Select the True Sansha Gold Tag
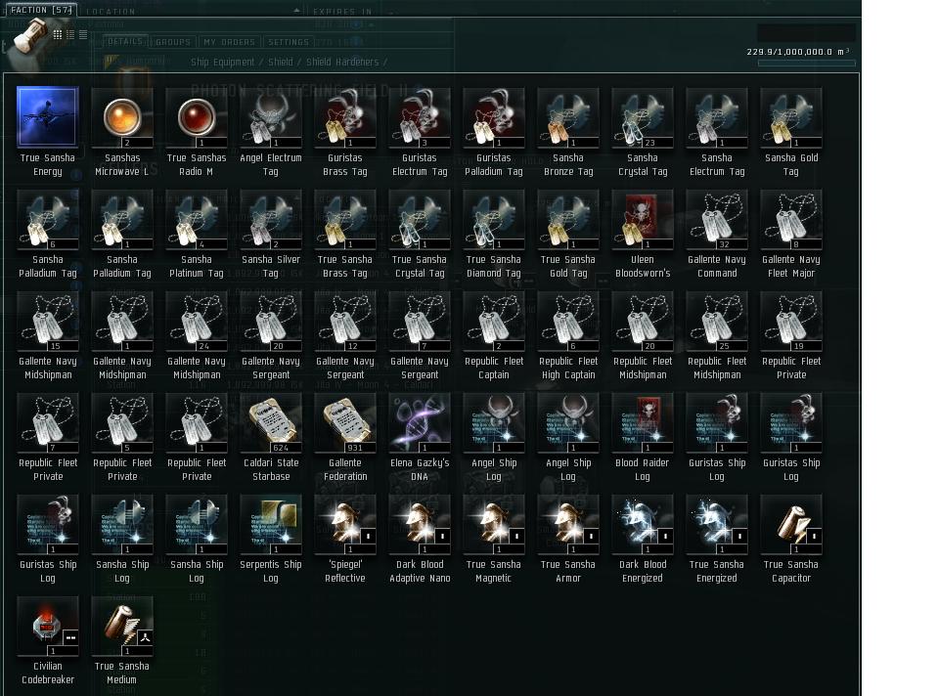 (568, 219)
